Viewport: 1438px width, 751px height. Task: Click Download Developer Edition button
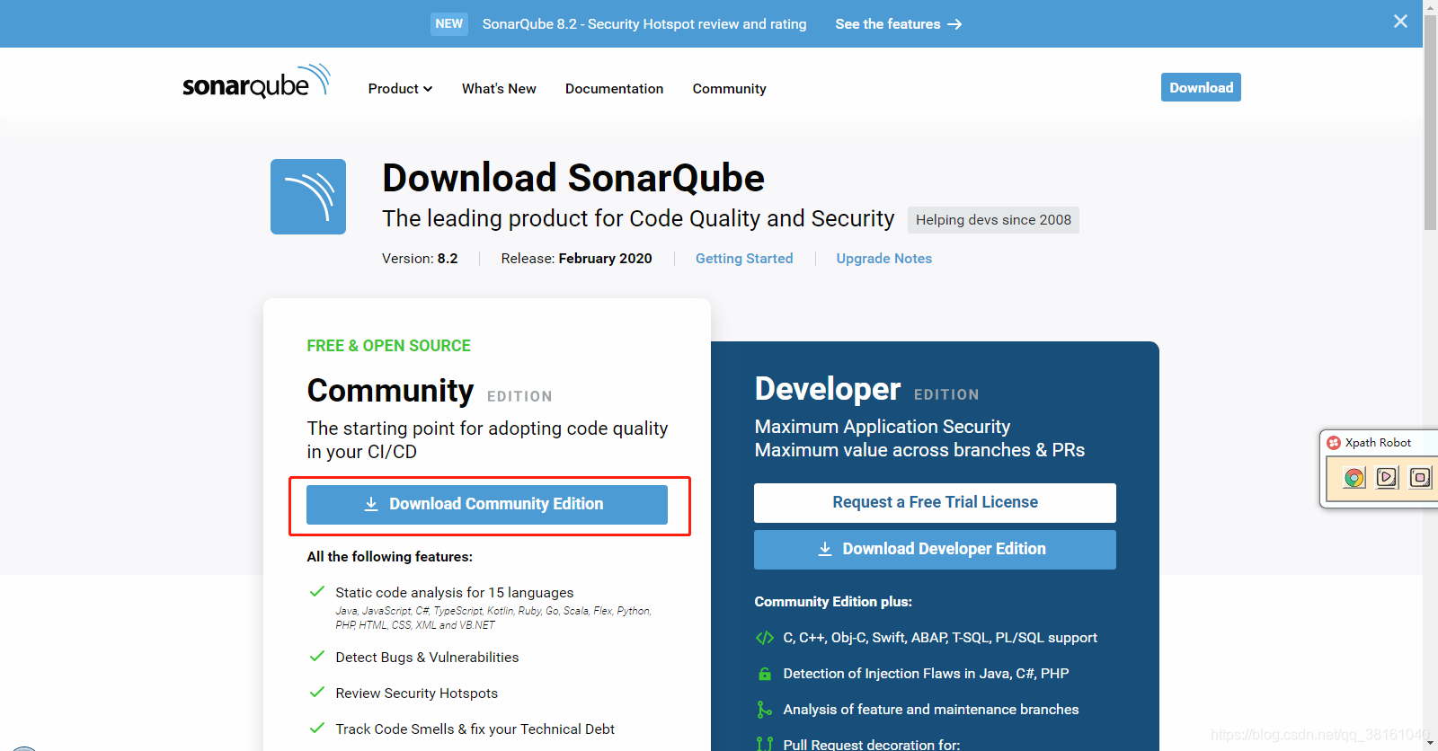click(x=935, y=550)
